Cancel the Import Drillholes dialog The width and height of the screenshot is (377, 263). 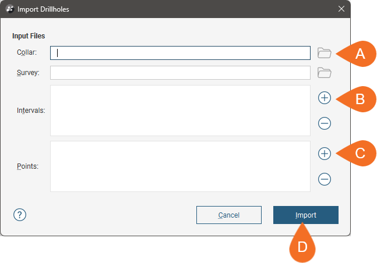[228, 215]
